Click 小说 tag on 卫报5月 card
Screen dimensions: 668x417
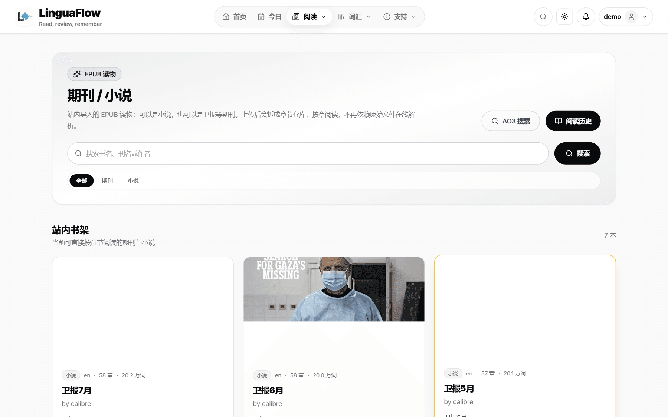[x=453, y=374]
